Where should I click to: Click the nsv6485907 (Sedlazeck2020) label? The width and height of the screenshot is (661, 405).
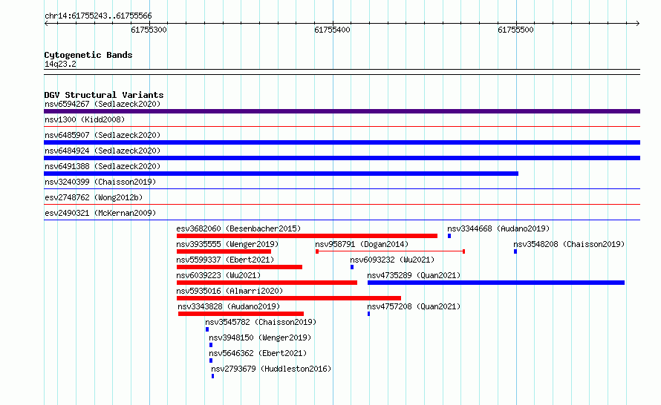pyautogui.click(x=102, y=135)
